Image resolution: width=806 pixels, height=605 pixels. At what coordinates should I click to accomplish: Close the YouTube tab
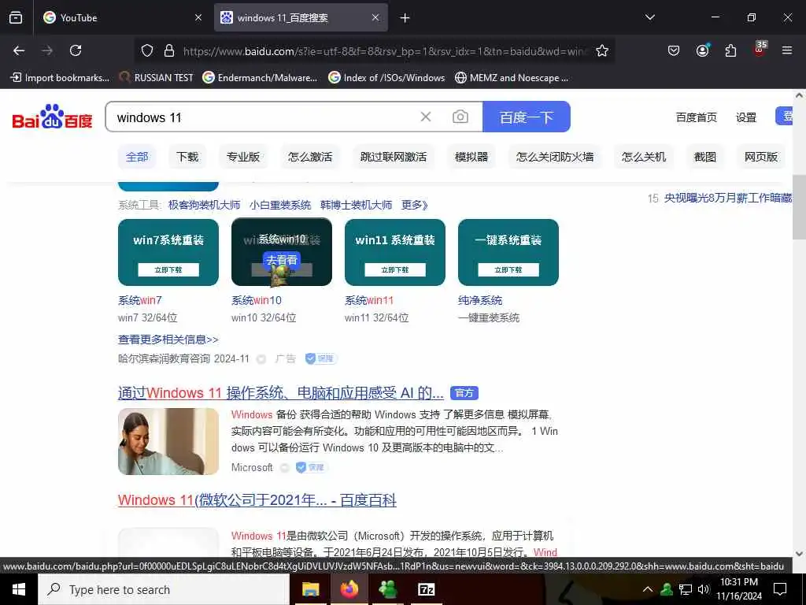(x=198, y=17)
